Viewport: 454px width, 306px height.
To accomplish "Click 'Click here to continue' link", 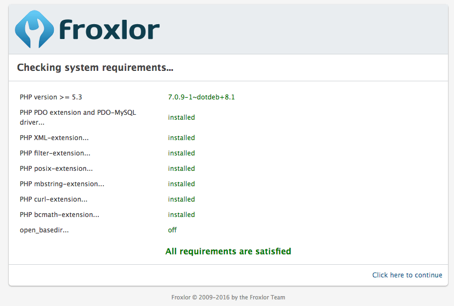I will (x=407, y=275).
